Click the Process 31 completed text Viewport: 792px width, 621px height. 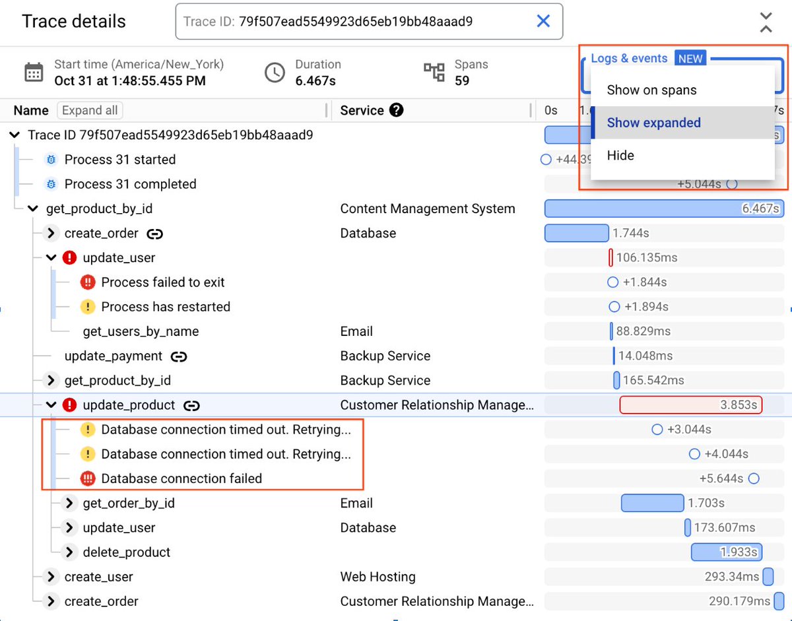pos(131,184)
